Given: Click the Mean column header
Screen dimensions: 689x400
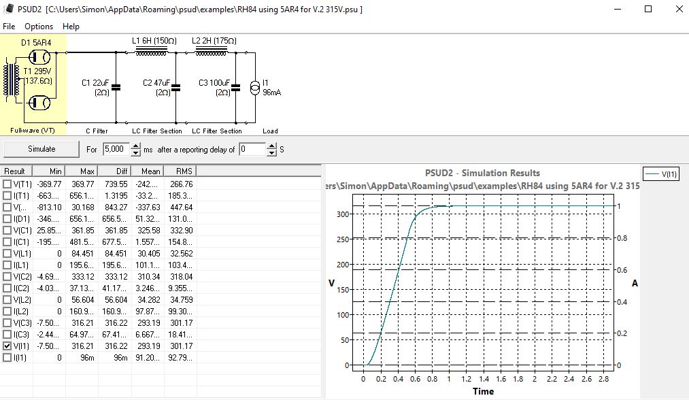Looking at the screenshot, I should tap(147, 171).
